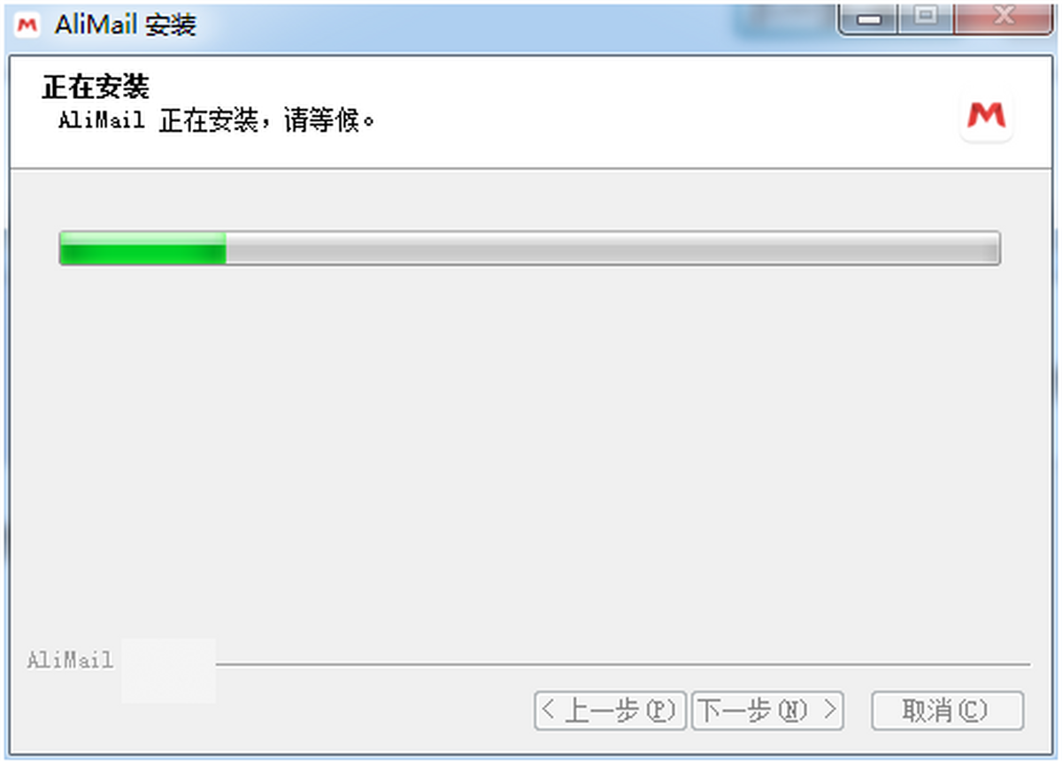This screenshot has width=1062, height=762.
Task: Click the left chevron on the 上一步 button
Action: [549, 710]
